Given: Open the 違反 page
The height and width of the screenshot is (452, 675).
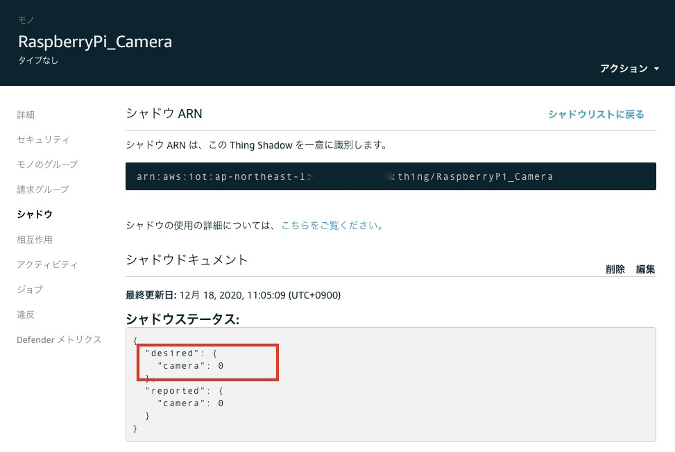Looking at the screenshot, I should (26, 315).
